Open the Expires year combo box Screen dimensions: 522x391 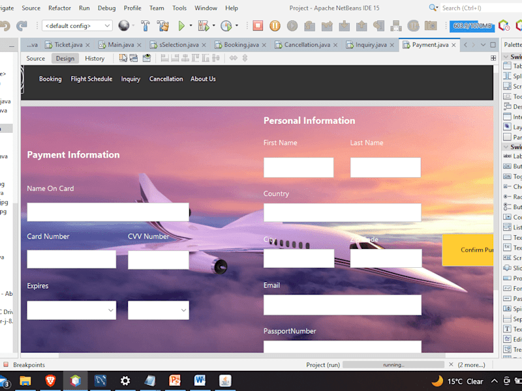click(x=159, y=310)
